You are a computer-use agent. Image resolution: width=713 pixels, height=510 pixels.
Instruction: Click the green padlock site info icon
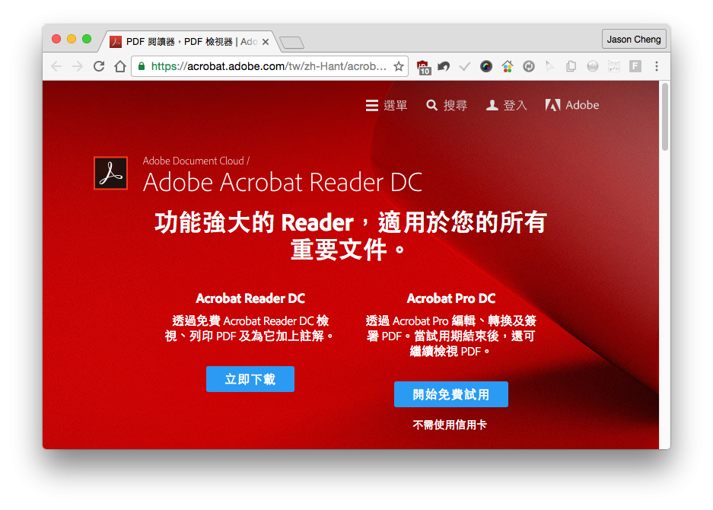(142, 66)
